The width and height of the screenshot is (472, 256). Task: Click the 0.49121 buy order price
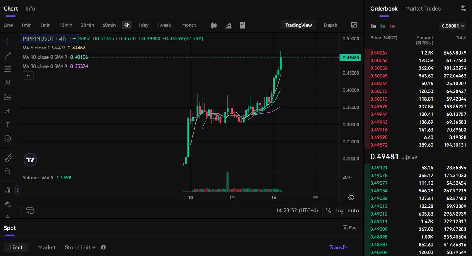[x=379, y=167]
